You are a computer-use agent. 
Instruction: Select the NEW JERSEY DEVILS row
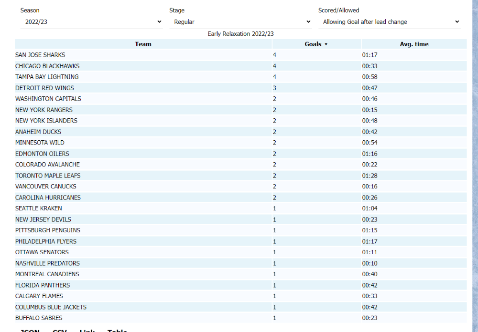pyautogui.click(x=240, y=219)
